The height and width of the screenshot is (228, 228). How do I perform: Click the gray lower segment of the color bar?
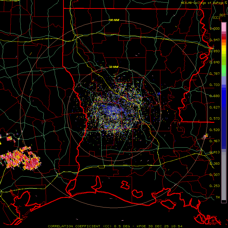[224, 176]
